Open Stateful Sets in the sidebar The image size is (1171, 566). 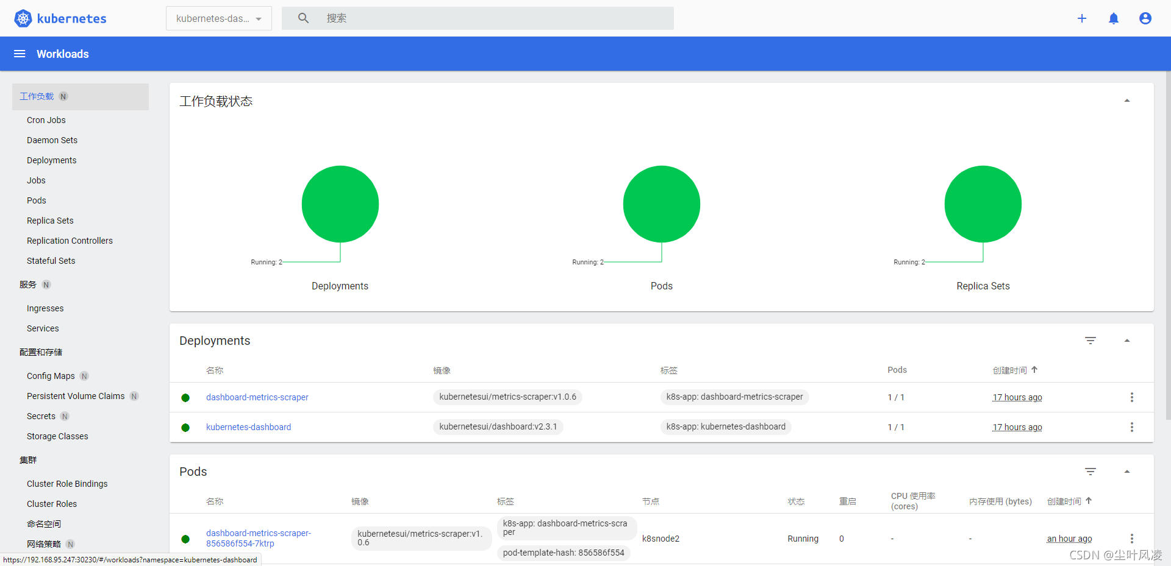51,261
